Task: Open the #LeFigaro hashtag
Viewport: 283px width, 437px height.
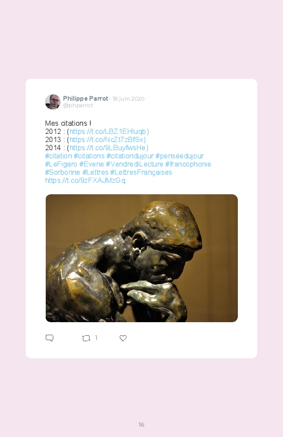Action: click(61, 164)
